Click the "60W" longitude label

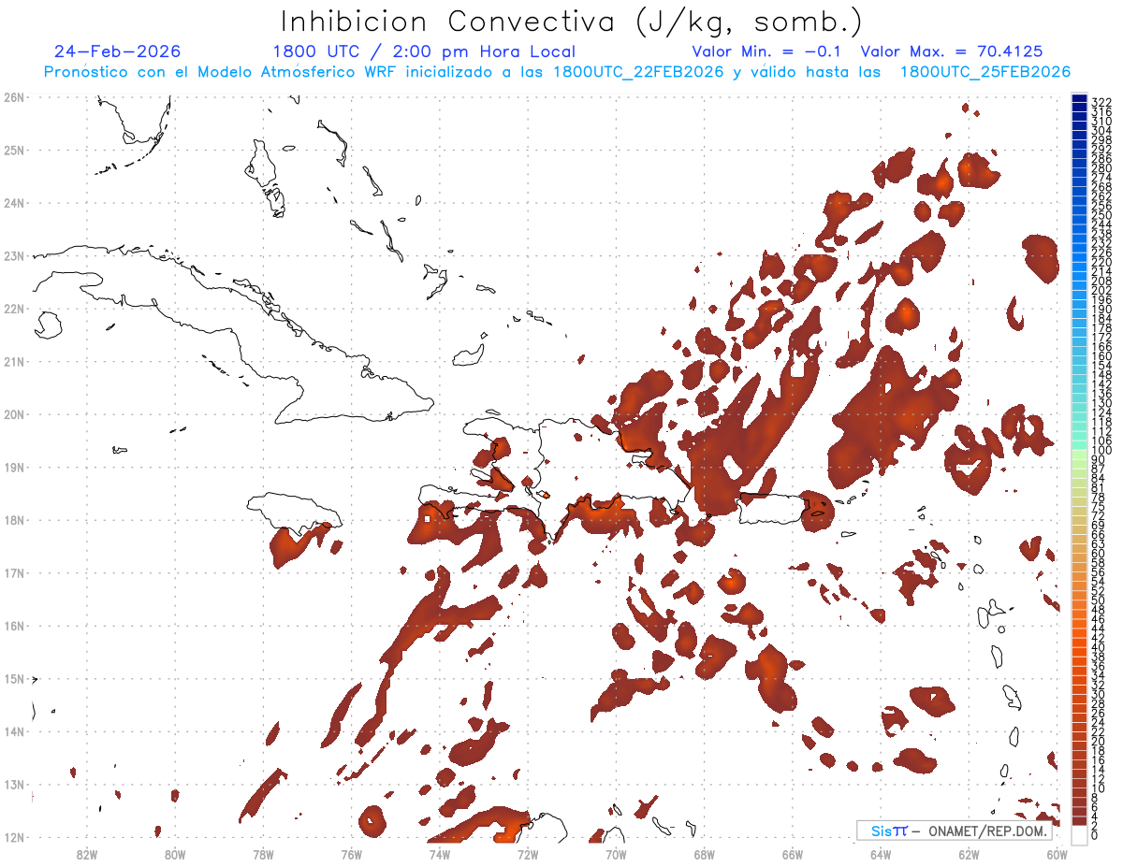tap(1057, 853)
